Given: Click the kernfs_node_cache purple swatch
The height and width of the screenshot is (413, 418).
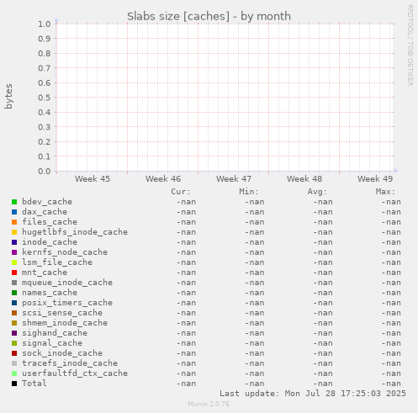Looking at the screenshot, I should [14, 252].
